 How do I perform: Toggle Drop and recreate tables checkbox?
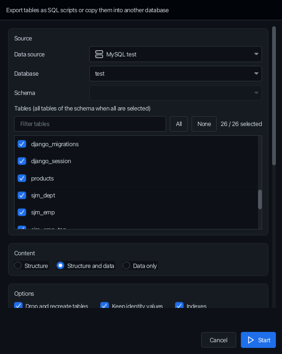[x=18, y=305]
